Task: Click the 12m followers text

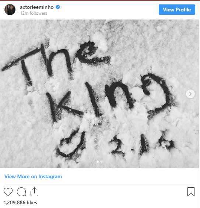Action: [34, 13]
